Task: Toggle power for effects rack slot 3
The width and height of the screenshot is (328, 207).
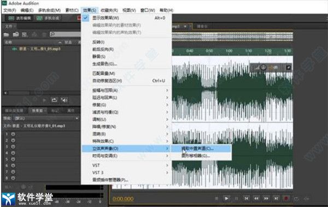Action: pyautogui.click(x=13, y=146)
